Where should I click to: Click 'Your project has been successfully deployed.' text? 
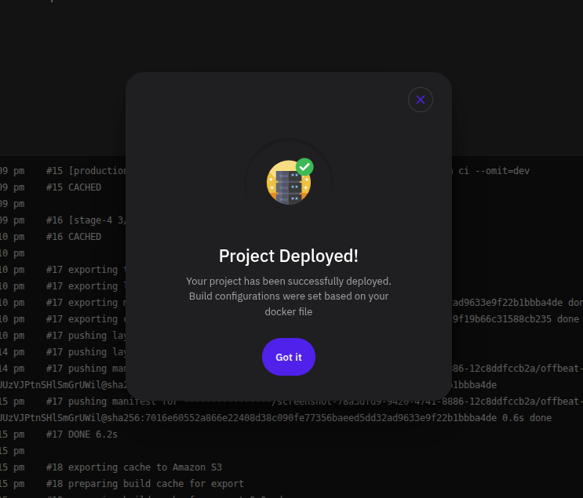pyautogui.click(x=289, y=282)
